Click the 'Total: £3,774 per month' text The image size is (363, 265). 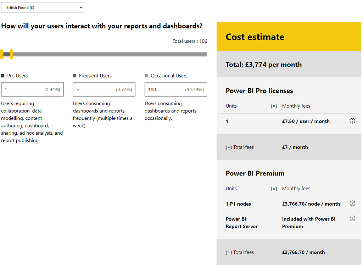point(264,64)
